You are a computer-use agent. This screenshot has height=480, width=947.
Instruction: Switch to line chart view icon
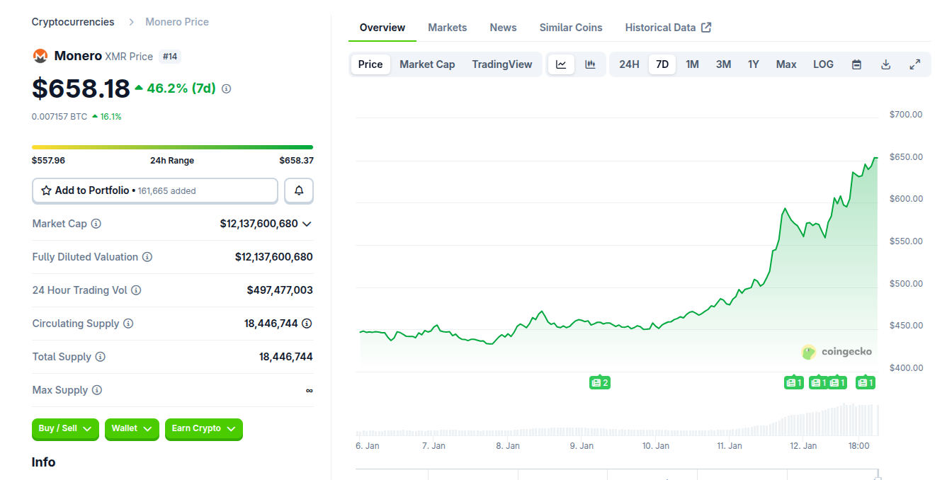point(561,64)
